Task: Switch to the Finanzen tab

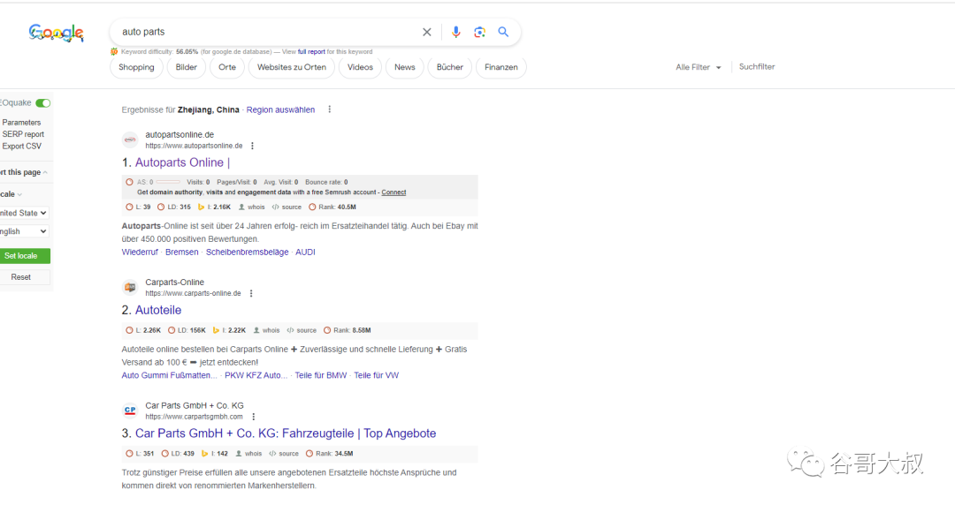Action: (x=501, y=67)
